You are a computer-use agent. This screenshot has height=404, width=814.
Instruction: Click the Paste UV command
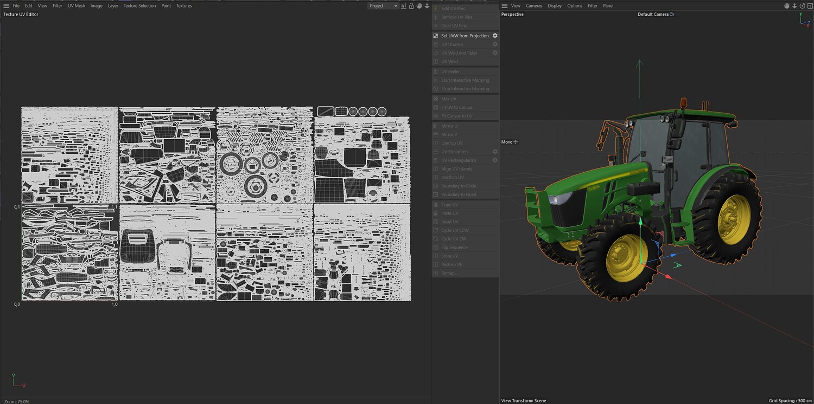click(465, 213)
